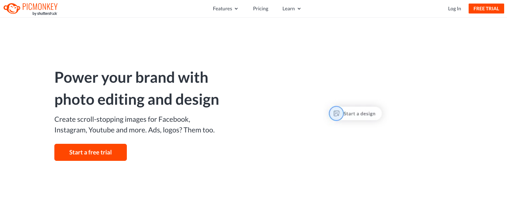Click the Start a free trial button
Viewport: 507px width, 207px height.
(91, 152)
